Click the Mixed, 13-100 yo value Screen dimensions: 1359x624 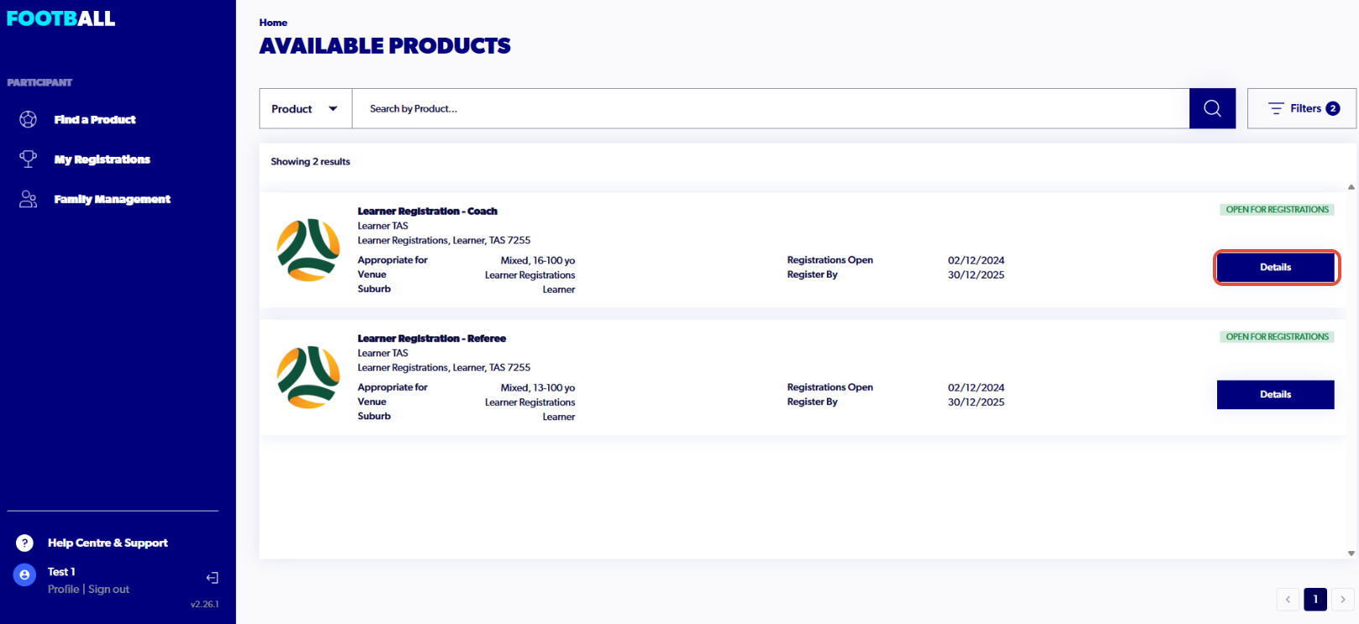[538, 388]
